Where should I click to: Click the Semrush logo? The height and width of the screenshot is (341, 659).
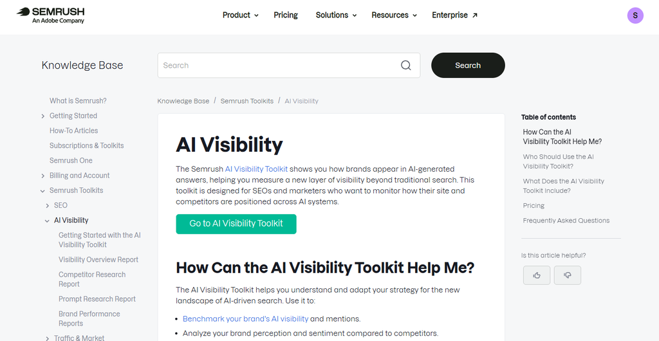point(50,15)
